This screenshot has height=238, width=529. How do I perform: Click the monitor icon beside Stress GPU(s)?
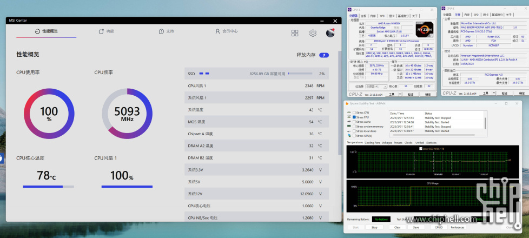[x=349, y=135]
